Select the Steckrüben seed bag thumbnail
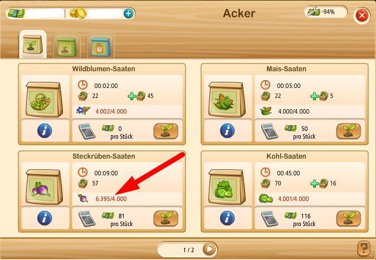 point(45,187)
